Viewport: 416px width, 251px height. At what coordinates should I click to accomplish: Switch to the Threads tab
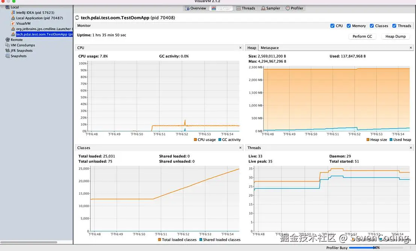coord(246,8)
